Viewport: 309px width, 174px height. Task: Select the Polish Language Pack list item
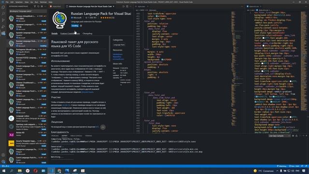[x=28, y=110]
